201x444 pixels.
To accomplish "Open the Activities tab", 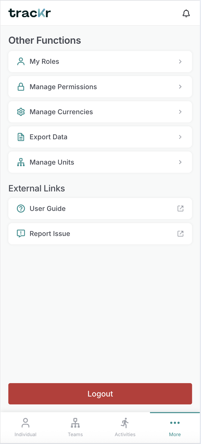I will pyautogui.click(x=125, y=427).
